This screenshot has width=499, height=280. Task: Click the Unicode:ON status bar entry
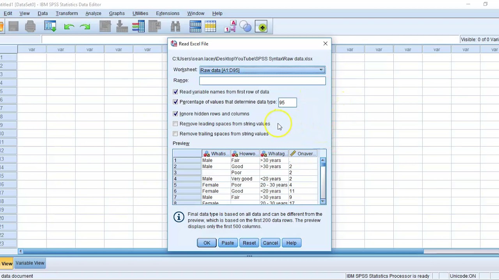point(463,276)
